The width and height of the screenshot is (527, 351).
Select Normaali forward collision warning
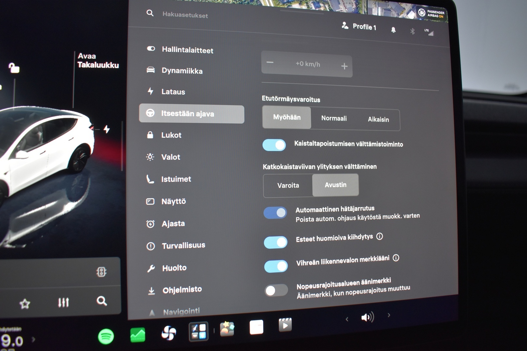334,118
